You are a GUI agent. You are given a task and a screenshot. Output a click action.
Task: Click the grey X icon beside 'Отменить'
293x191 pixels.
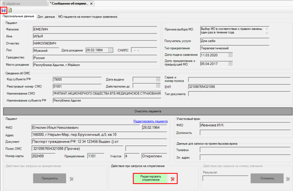[x=288, y=179]
